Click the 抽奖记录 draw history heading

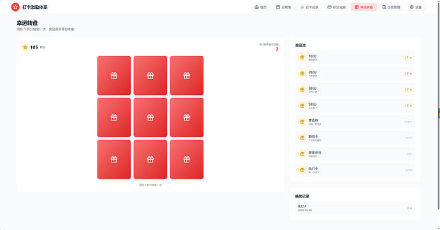[x=302, y=196]
